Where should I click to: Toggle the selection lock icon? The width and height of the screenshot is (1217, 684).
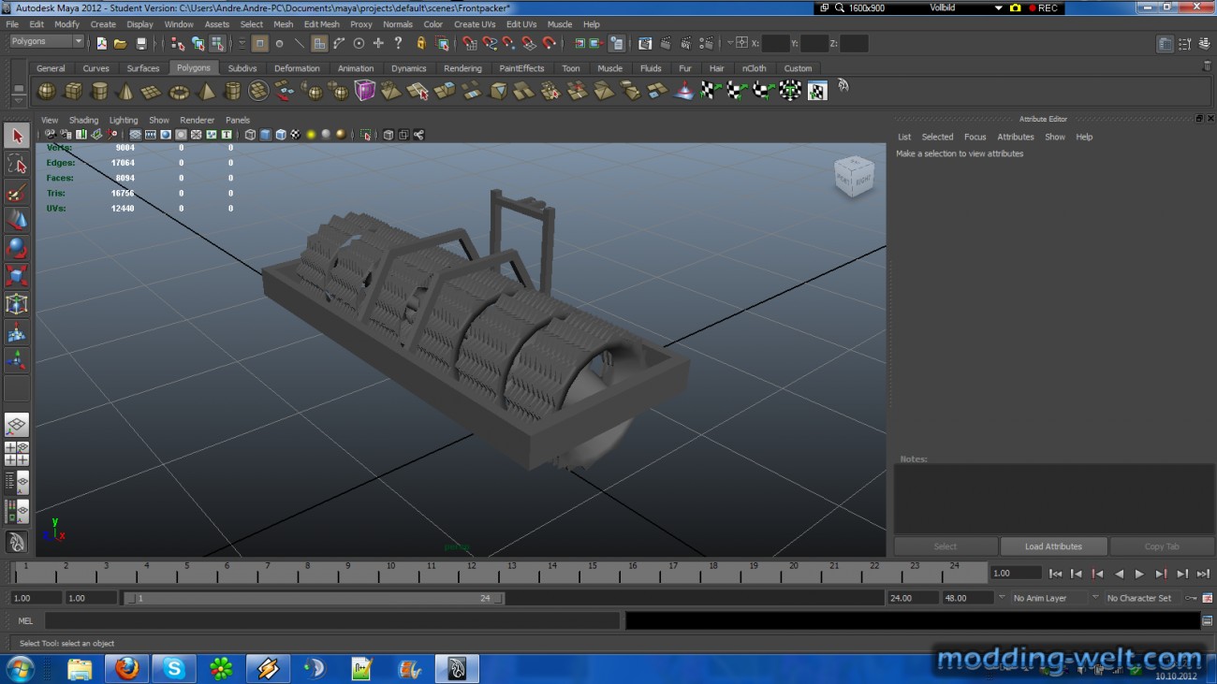(x=421, y=43)
